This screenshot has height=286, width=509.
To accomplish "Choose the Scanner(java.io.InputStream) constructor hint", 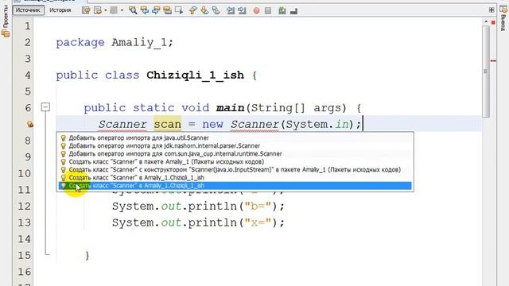I will tap(235, 169).
